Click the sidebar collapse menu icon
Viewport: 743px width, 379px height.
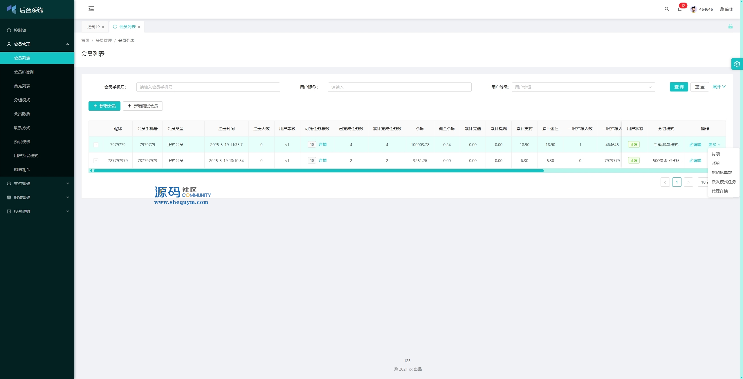[91, 9]
